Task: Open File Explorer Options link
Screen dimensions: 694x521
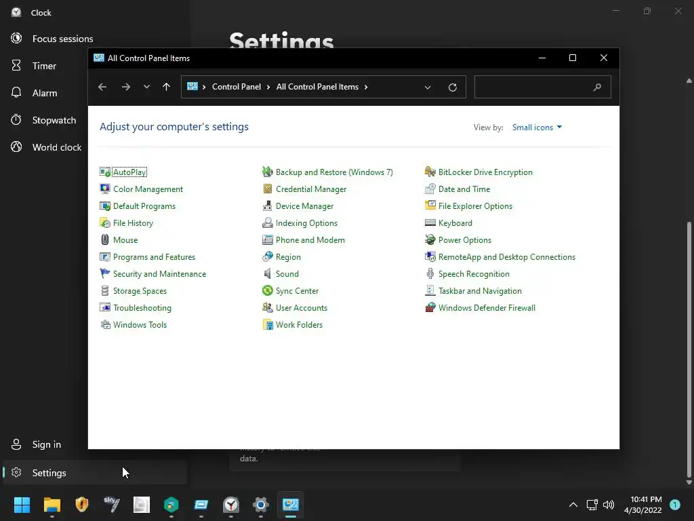Action: [x=475, y=206]
